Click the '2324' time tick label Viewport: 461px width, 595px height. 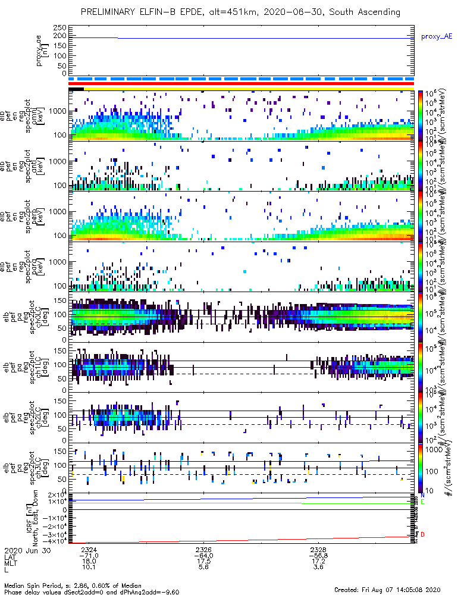[x=89, y=550]
